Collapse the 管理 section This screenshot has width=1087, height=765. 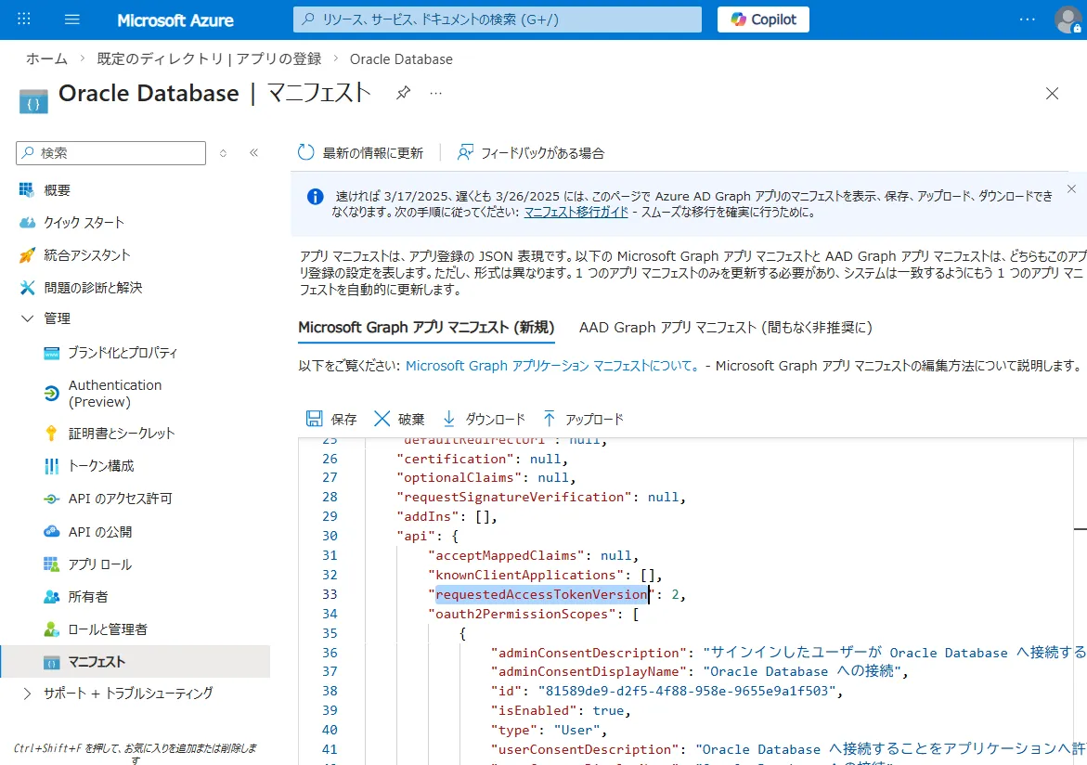click(x=27, y=318)
